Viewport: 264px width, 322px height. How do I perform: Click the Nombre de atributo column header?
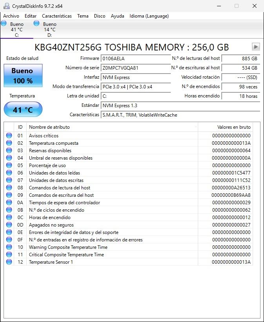tap(112, 127)
